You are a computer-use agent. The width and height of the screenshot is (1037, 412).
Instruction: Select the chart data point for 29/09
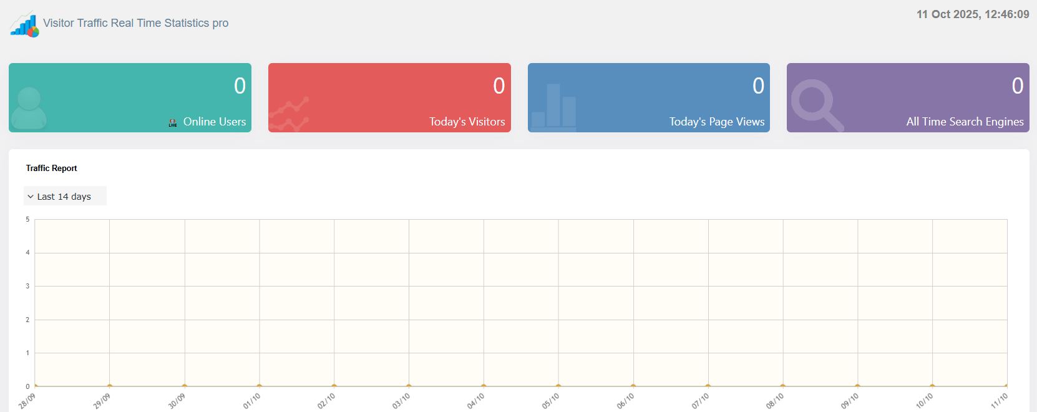tap(110, 386)
